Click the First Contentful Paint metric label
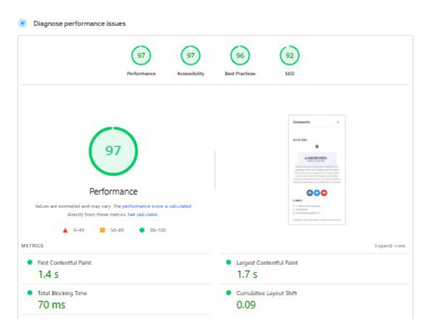Image resolution: width=439 pixels, height=329 pixels. click(x=65, y=263)
